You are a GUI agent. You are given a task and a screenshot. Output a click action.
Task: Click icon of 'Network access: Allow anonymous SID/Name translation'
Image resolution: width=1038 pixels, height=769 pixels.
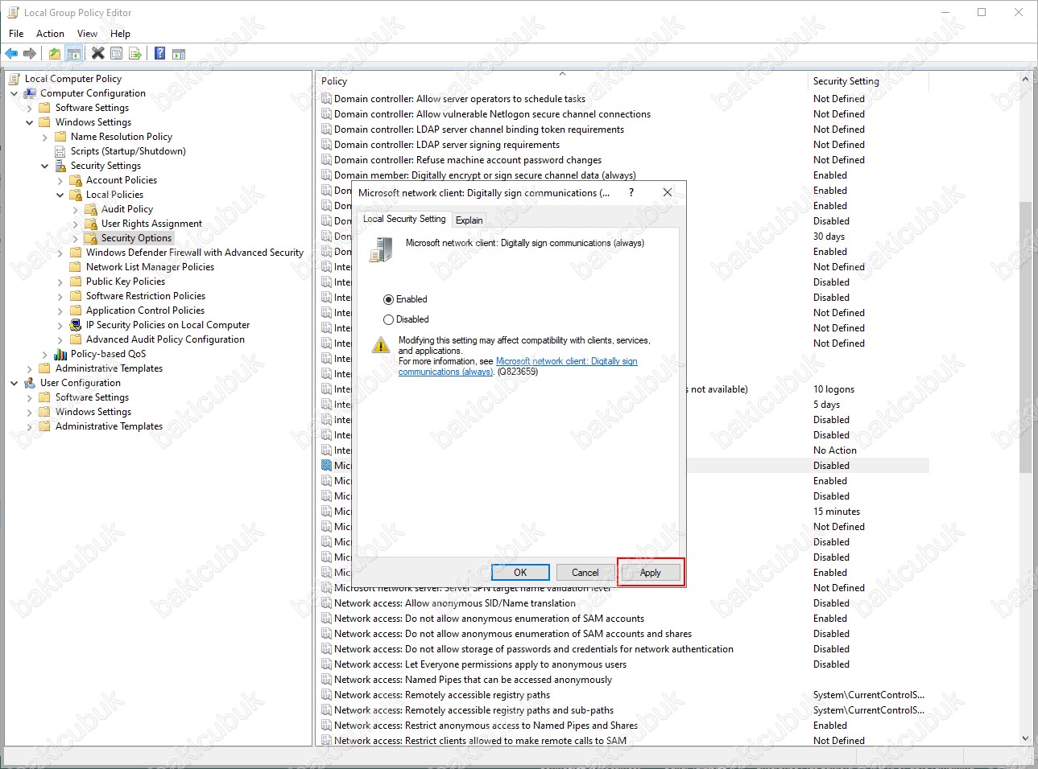click(326, 603)
